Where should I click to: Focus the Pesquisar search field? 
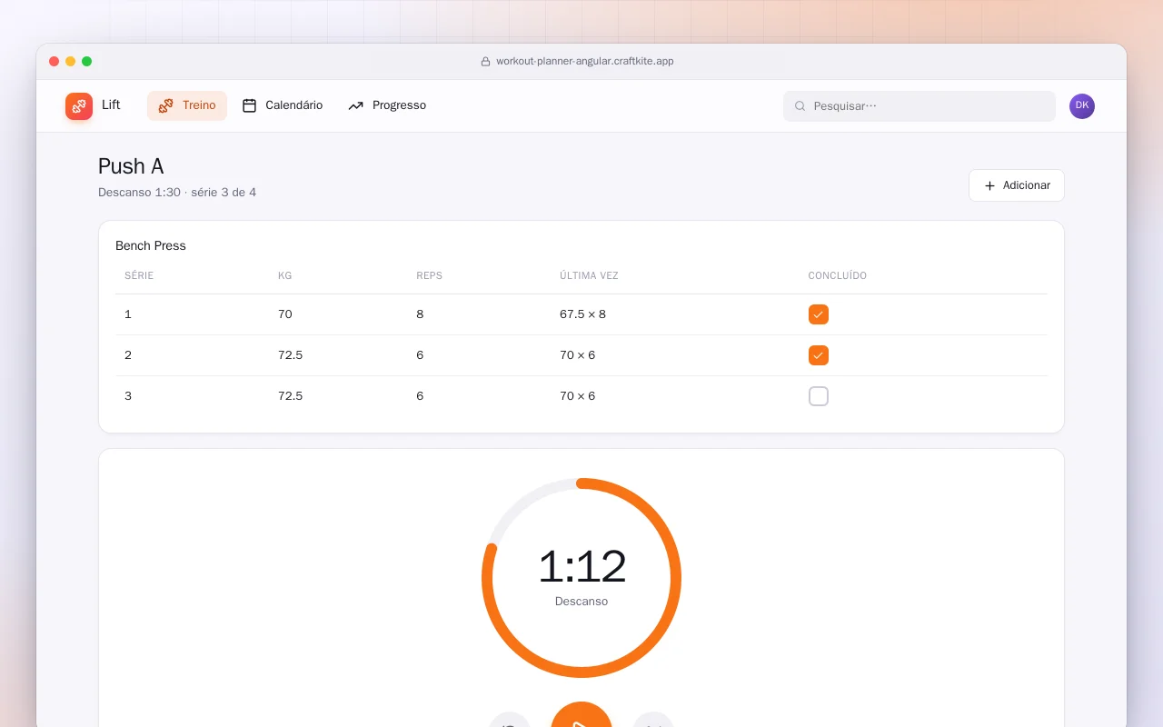pos(919,106)
